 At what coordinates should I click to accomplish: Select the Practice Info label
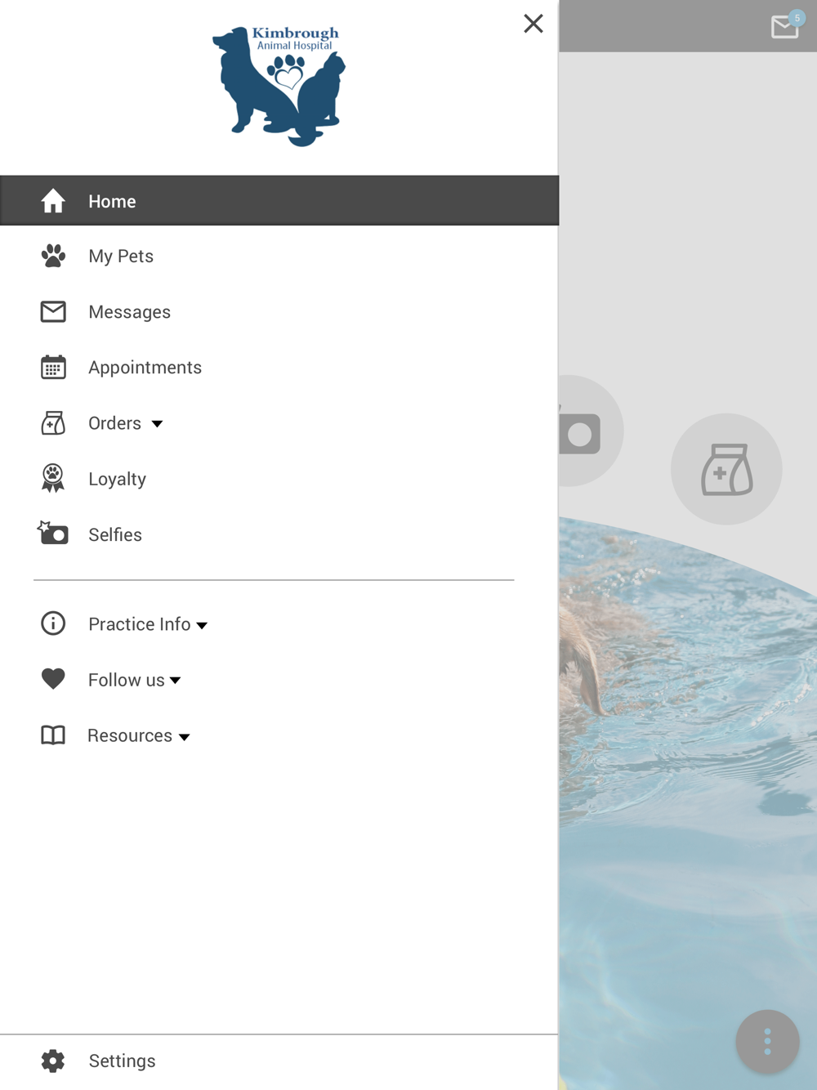pos(139,624)
